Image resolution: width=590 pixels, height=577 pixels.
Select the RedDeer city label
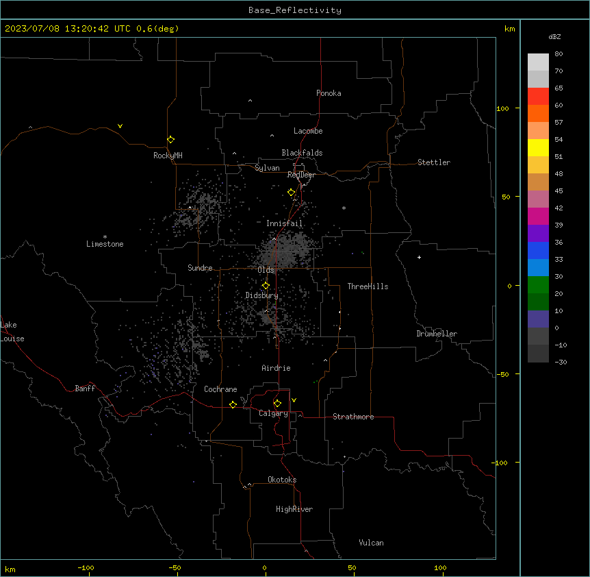tap(301, 175)
